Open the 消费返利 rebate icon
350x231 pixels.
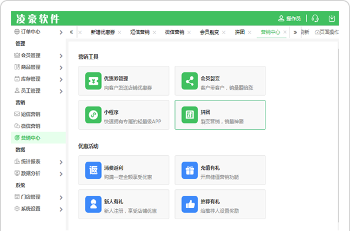pos(93,170)
